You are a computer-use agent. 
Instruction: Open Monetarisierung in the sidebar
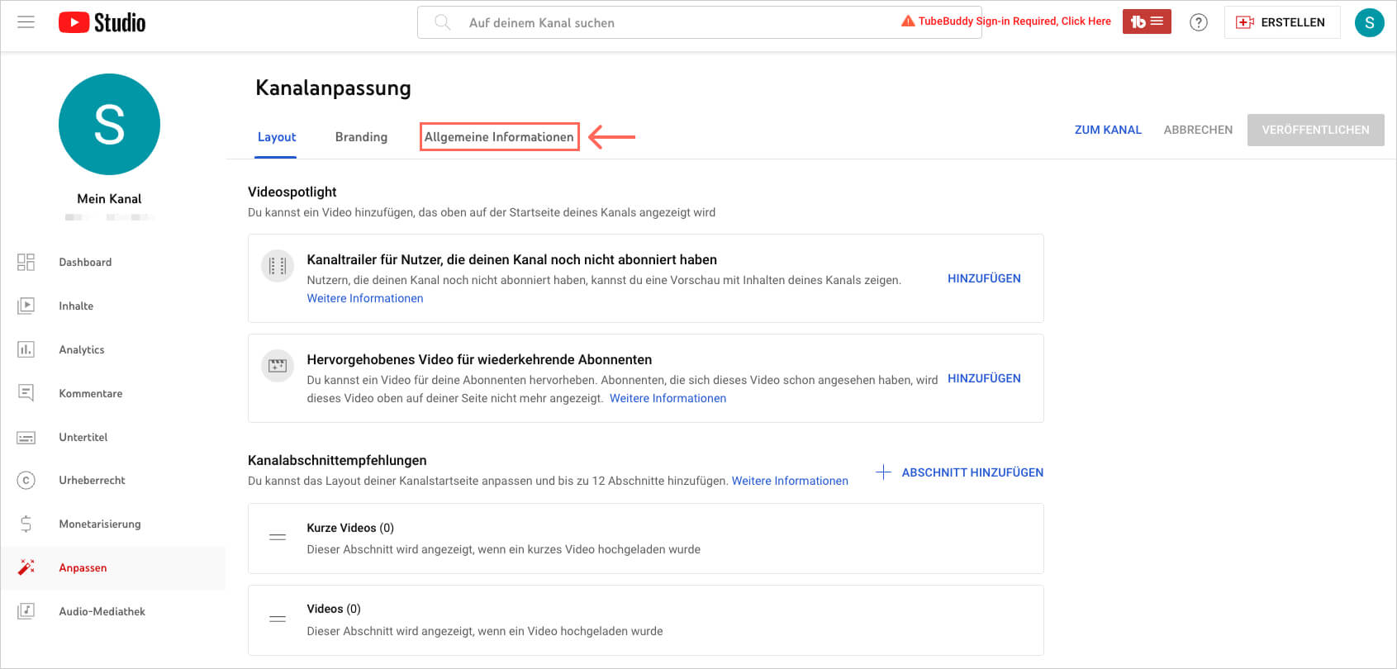[99, 524]
